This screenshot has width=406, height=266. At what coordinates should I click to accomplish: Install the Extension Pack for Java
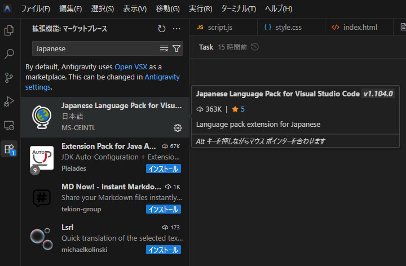click(164, 169)
